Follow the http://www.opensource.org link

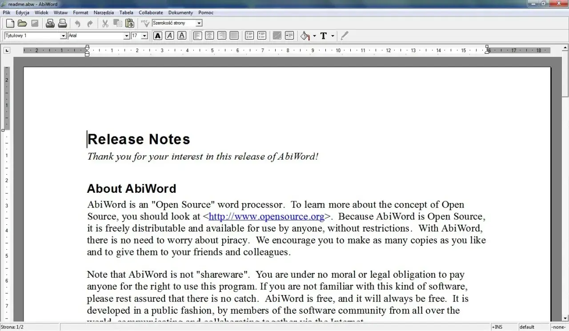(266, 216)
